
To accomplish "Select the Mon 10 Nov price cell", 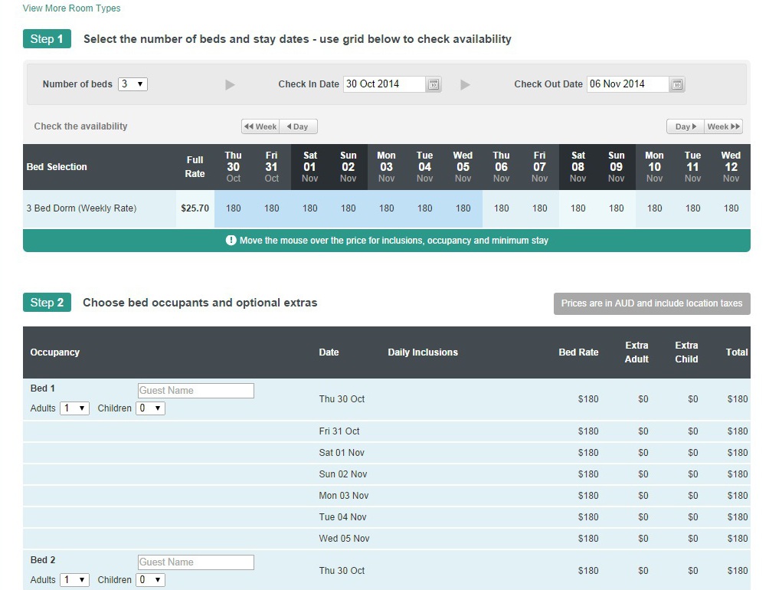I will [x=654, y=208].
